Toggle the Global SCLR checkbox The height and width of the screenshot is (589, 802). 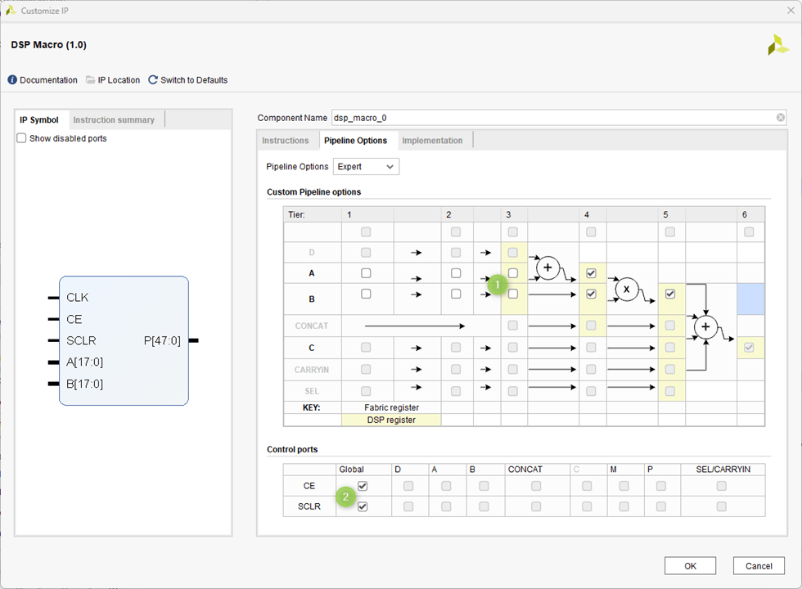(x=363, y=507)
